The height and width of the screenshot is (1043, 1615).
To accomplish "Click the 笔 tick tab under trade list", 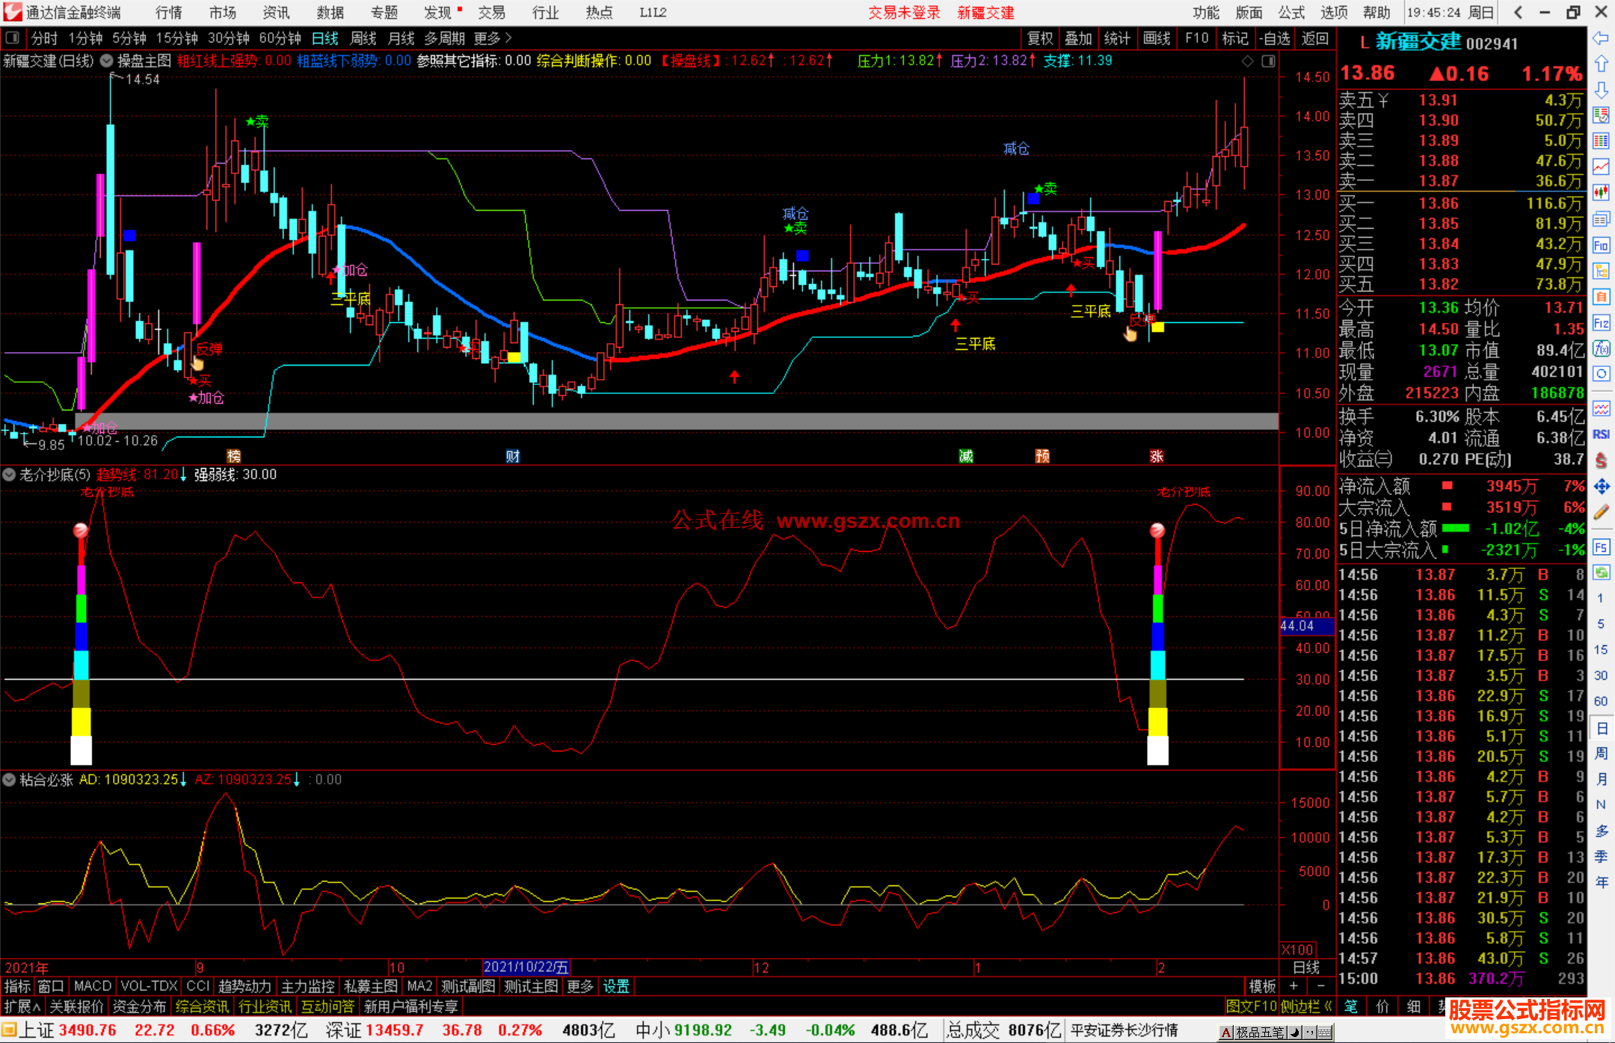I will click(x=1351, y=1006).
